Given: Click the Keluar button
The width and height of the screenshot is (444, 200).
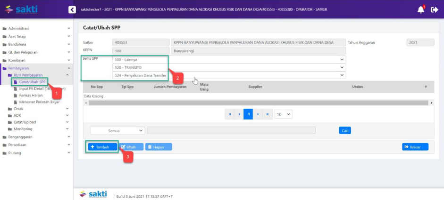Looking at the screenshot, I should click(x=415, y=147).
